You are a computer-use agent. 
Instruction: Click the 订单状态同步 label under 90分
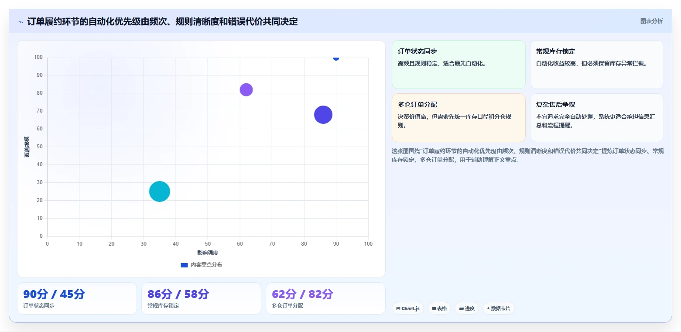point(39,306)
